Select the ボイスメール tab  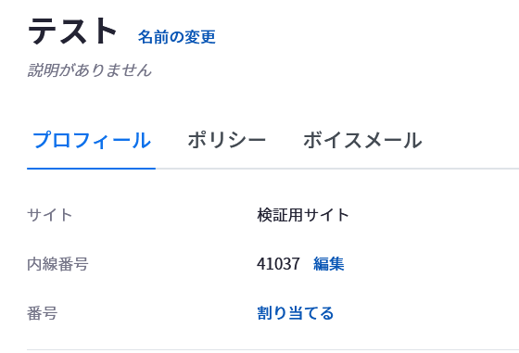pos(362,140)
